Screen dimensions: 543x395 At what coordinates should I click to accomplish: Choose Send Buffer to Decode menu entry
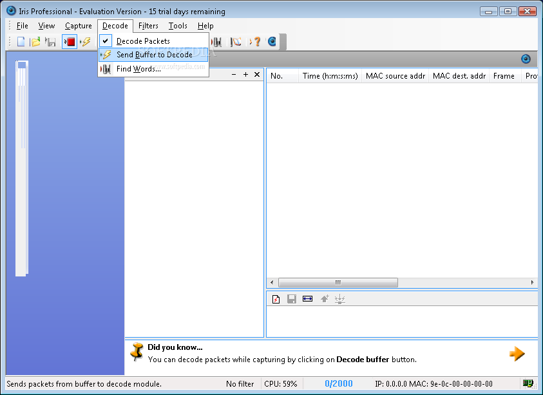(x=154, y=55)
